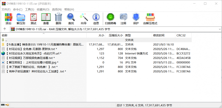This screenshot has height=108, width=222.
Task: Expand the address bar dropdown arrow
Action: 220,29
